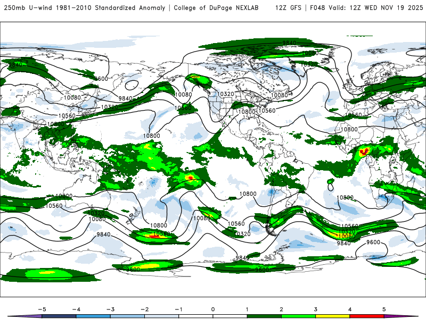
Task: Click the '10800' contour label over the United States
Action: tap(247, 112)
